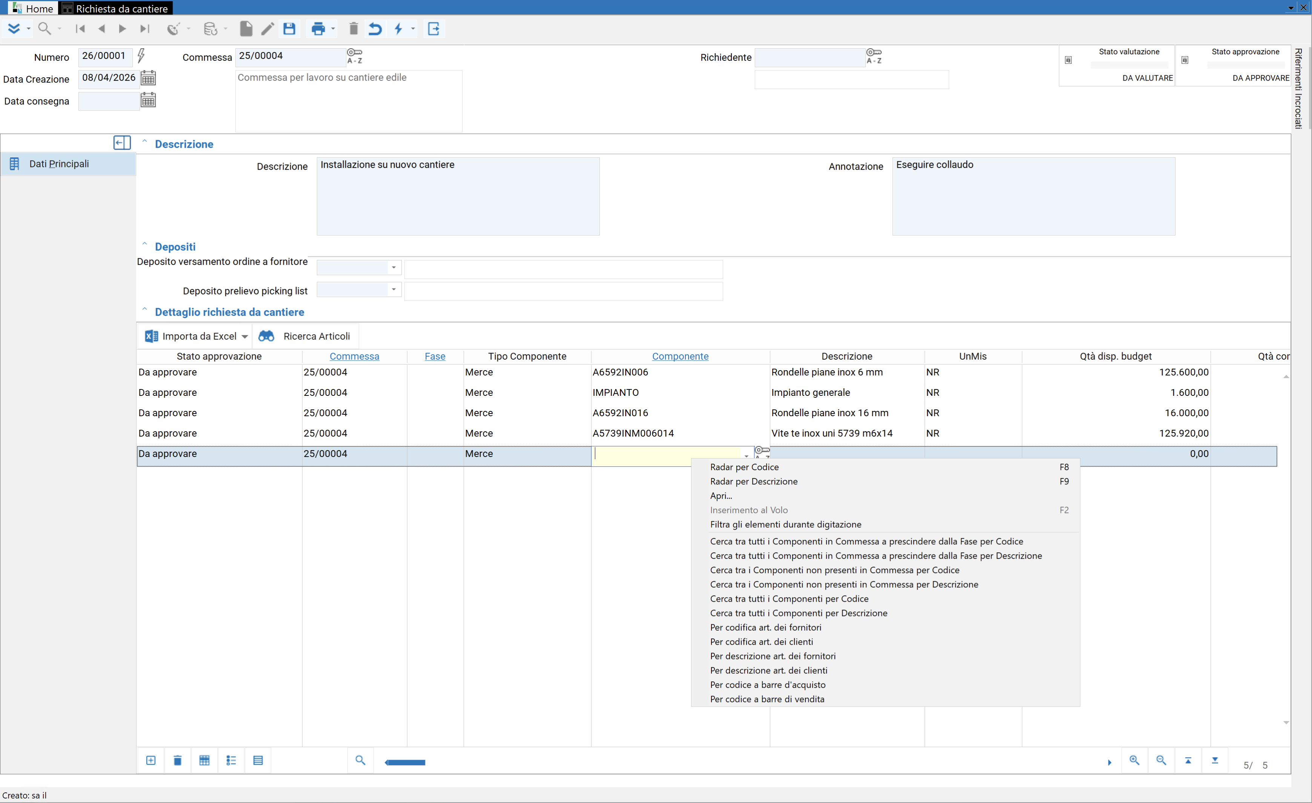Screen dimensions: 1312x803
Task: Switch the grid to table view icon
Action: 204,760
